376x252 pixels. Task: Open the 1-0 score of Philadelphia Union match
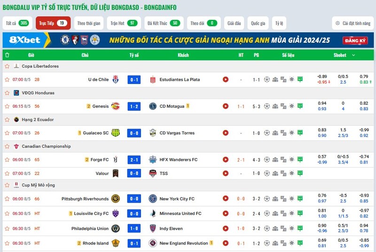(134, 229)
